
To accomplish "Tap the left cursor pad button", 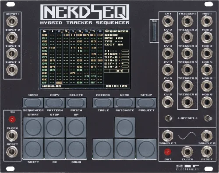I will click(x=103, y=149).
